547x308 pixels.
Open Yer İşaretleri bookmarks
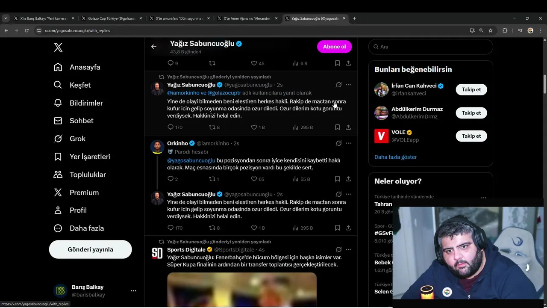point(82,157)
